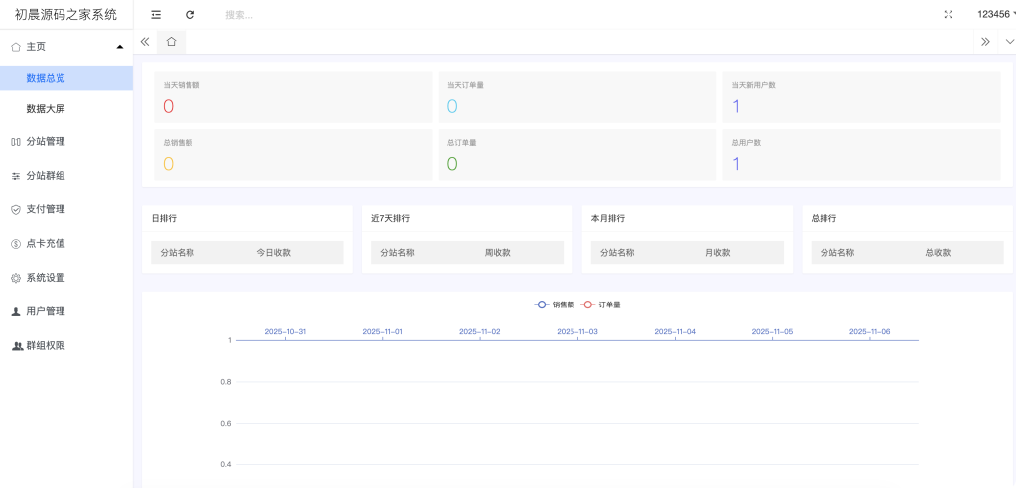
Task: Toggle the 订单量 legend series
Action: (x=600, y=305)
